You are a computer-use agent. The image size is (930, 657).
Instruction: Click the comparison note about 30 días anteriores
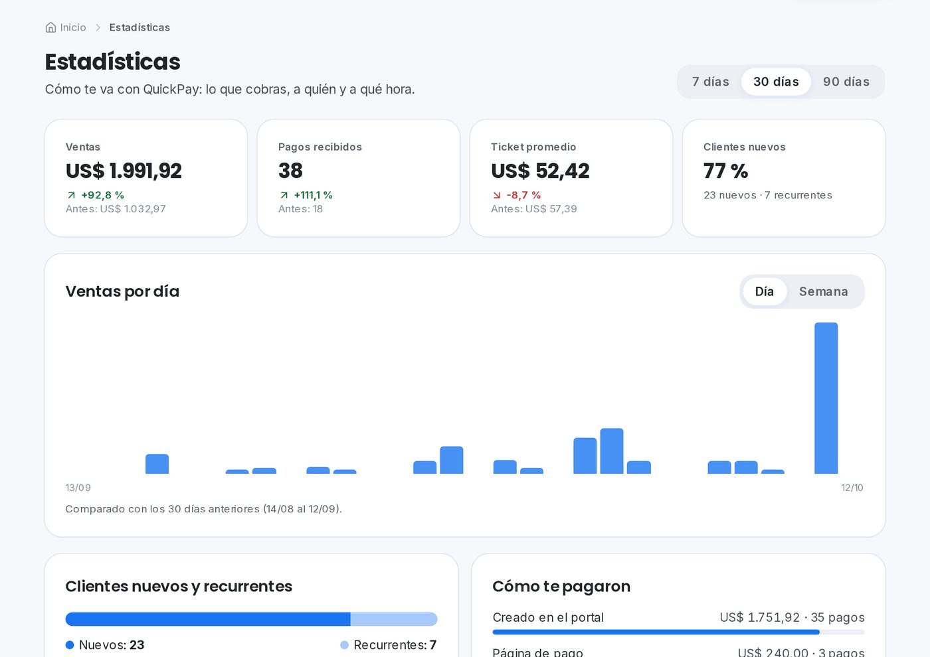click(x=203, y=509)
